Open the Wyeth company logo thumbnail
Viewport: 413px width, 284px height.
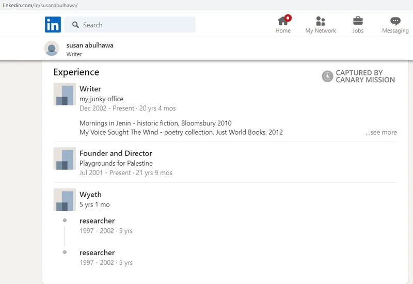pyautogui.click(x=65, y=200)
